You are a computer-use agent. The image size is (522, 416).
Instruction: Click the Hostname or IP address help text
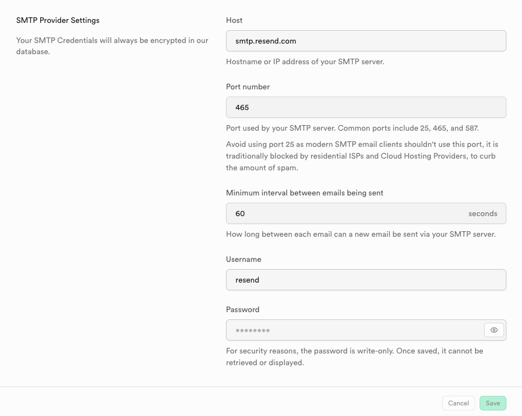(x=305, y=61)
